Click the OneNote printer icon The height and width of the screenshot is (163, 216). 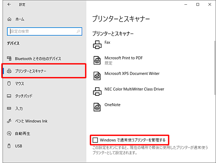click(x=97, y=107)
